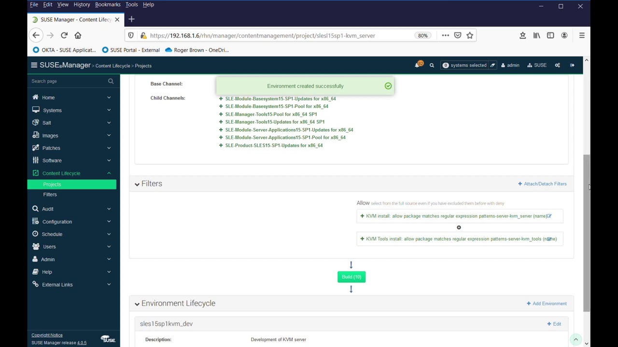
Task: Collapse the Environment Lifecycle section header
Action: 175,303
